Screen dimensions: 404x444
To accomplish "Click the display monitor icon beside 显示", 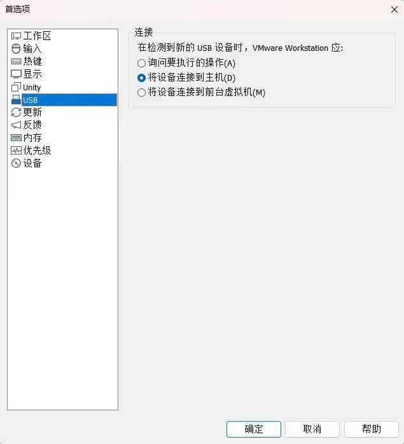I will pos(16,74).
